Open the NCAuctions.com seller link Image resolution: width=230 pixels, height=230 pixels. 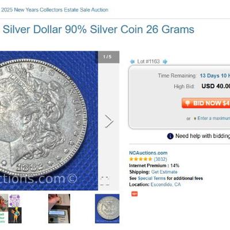tap(148, 153)
